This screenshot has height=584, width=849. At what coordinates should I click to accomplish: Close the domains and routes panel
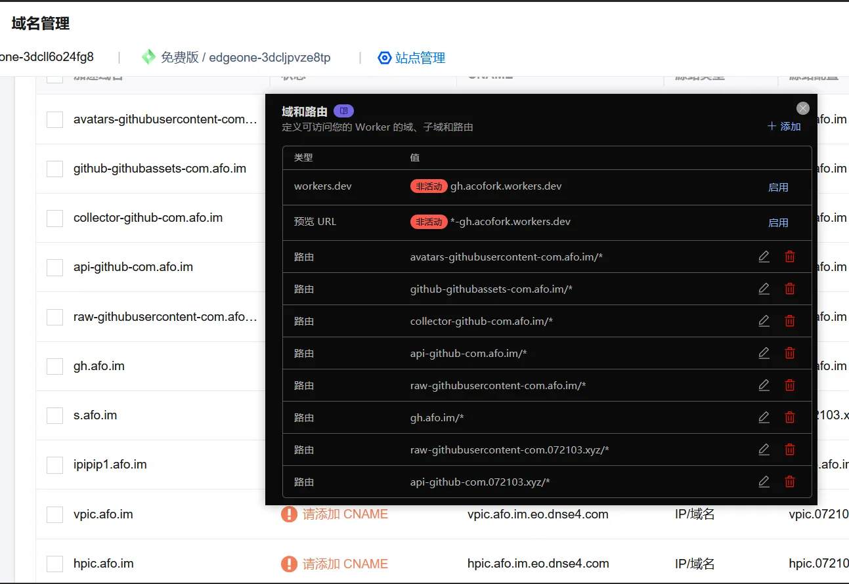pos(802,108)
